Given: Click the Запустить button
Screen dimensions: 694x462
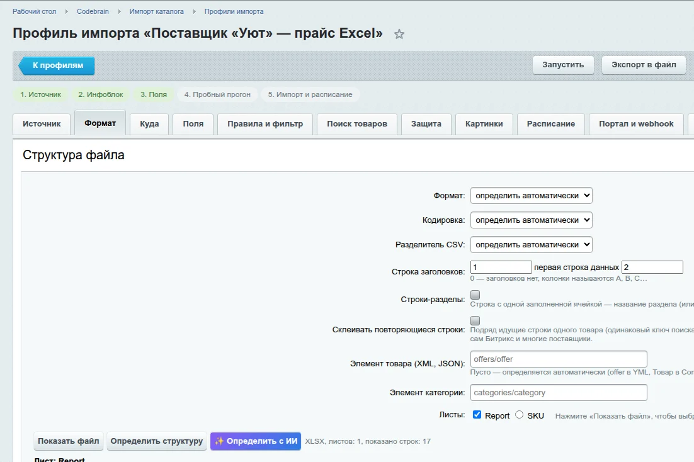Looking at the screenshot, I should 563,65.
